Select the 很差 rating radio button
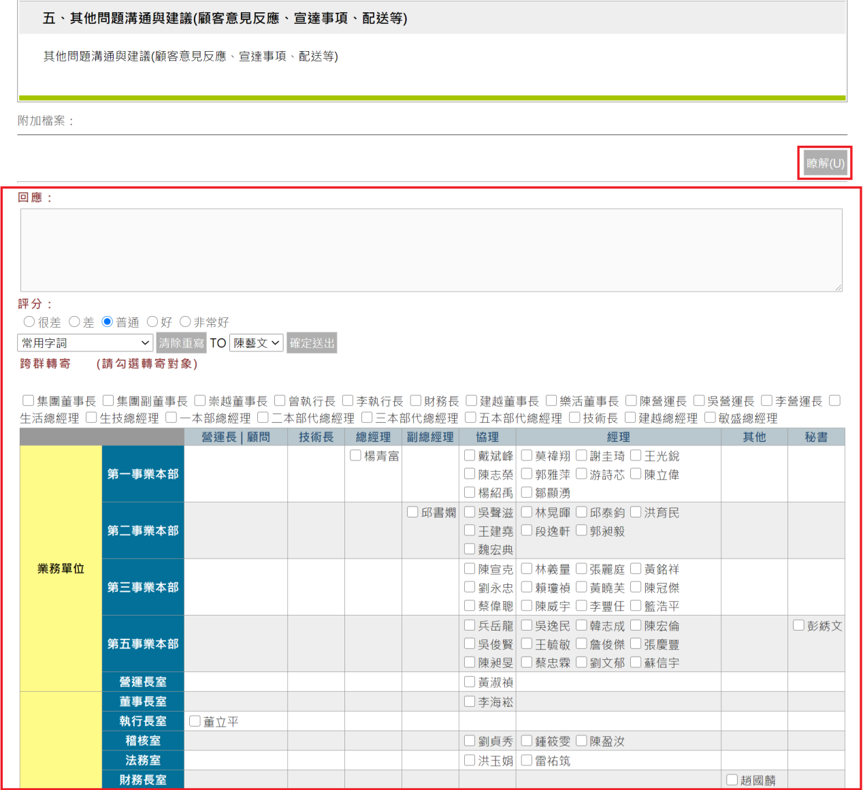 (x=29, y=321)
